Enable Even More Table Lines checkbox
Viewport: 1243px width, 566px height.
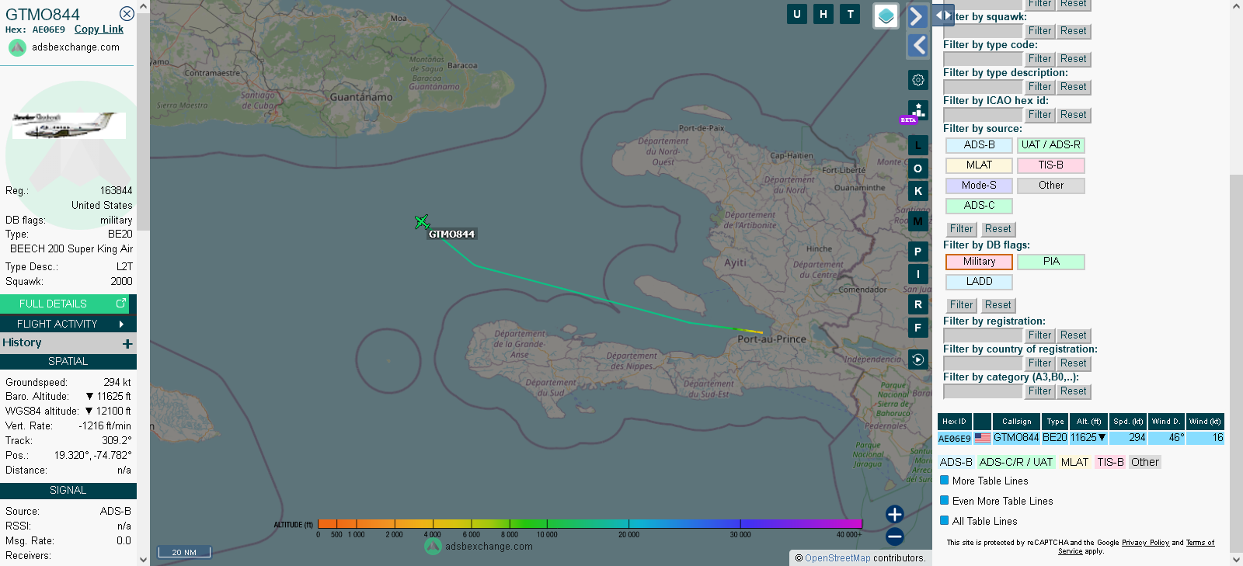click(x=945, y=501)
